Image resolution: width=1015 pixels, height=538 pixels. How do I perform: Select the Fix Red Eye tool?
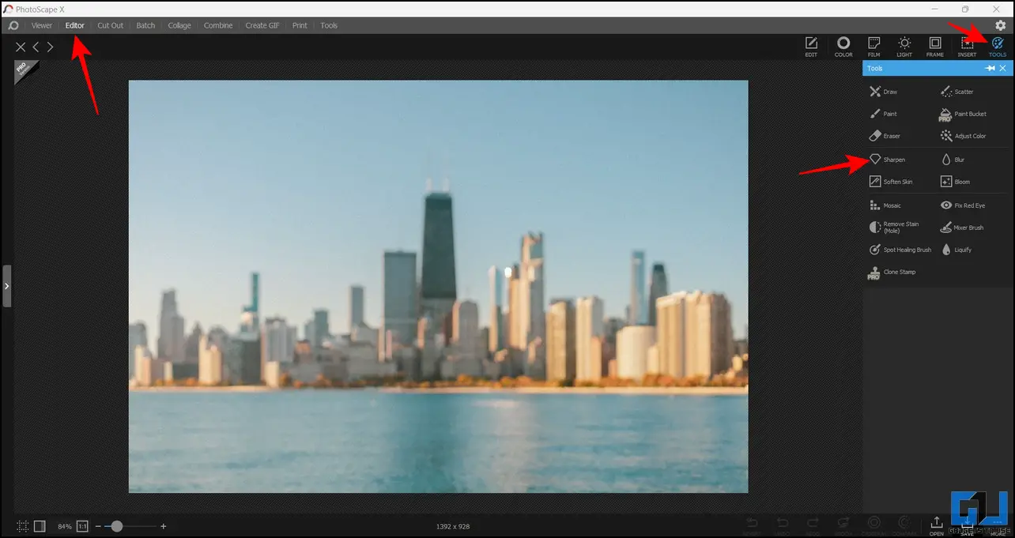point(962,205)
